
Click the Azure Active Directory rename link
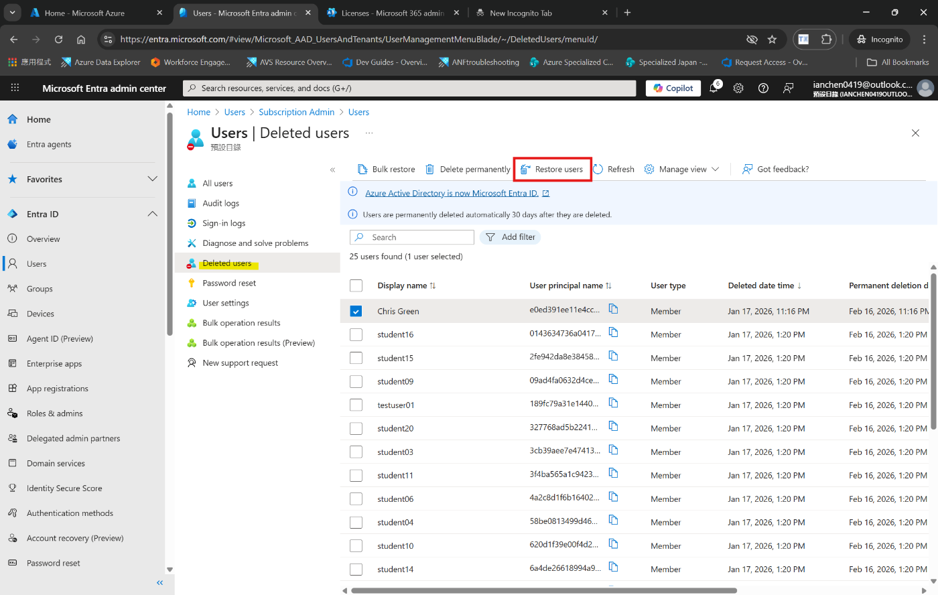pyautogui.click(x=452, y=193)
